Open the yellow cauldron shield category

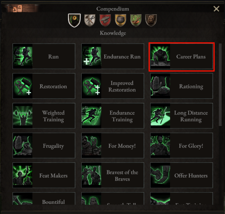tap(120, 20)
